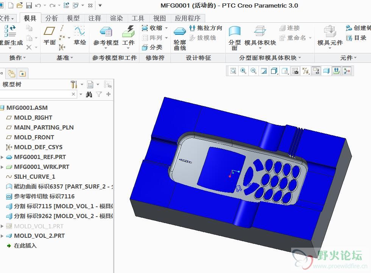
Task: Open the View (视图) ribbon tab
Action: click(159, 18)
